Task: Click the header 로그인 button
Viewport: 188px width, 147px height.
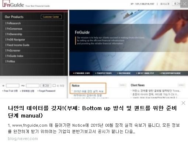Action: tap(177, 4)
